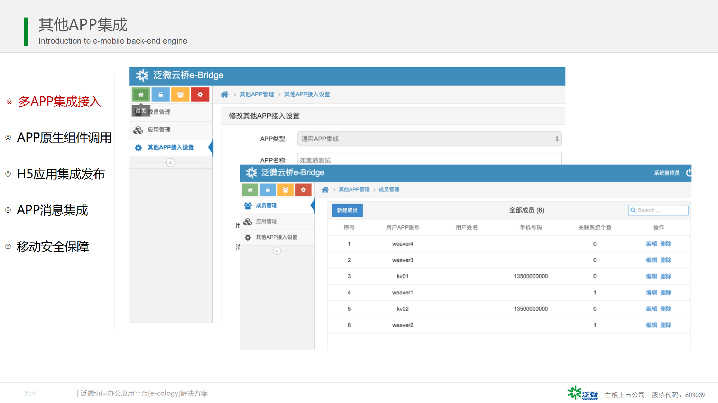
Task: Click 全部成员 (6) table title
Action: pos(527,210)
